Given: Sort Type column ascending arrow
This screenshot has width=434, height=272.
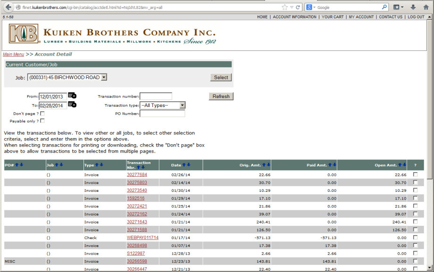Looking at the screenshot, I should 97,165.
